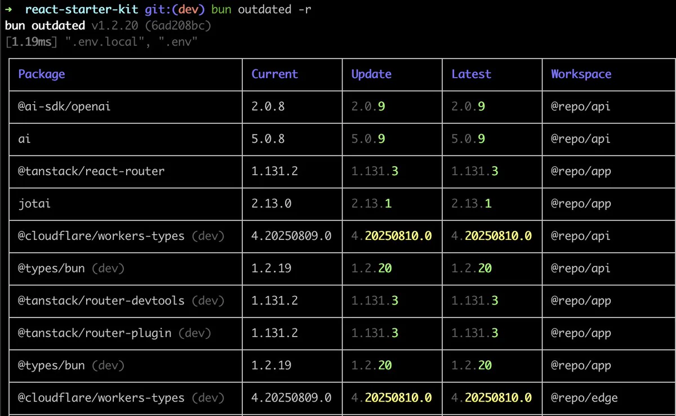The height and width of the screenshot is (416, 676).
Task: Click Latest 1.2.20 in @repo/api @types/bun row
Action: (x=472, y=268)
